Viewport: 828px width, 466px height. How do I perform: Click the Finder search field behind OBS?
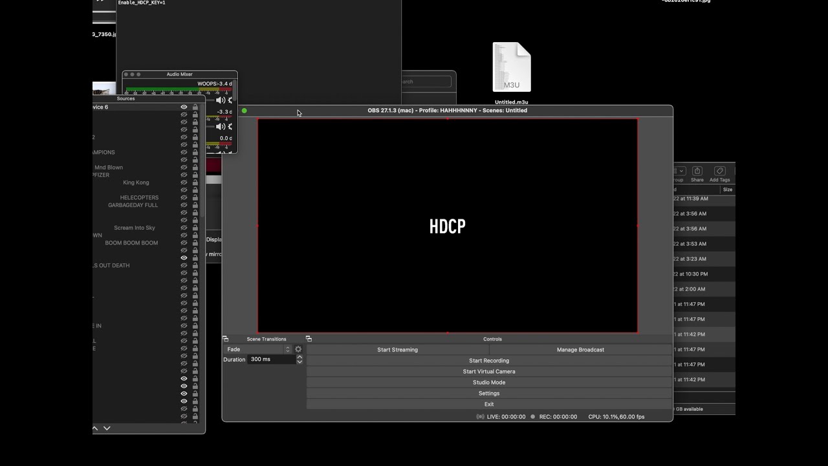426,82
